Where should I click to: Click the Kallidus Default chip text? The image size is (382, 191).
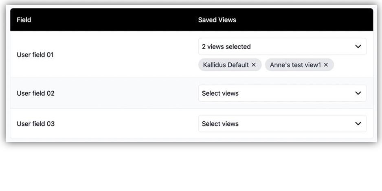coord(226,65)
